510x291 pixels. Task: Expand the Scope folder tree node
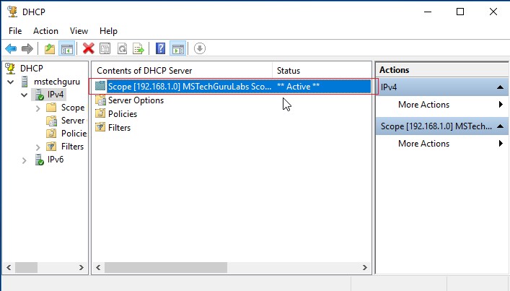(38, 108)
